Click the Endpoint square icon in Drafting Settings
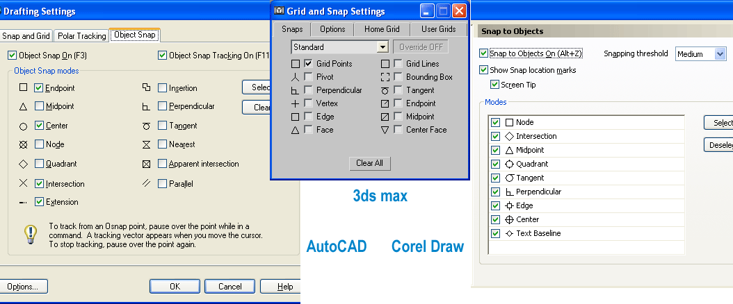733x304 pixels. [x=24, y=87]
